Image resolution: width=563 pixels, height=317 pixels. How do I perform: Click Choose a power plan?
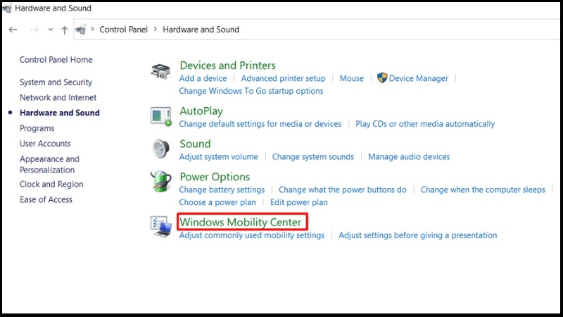pos(217,202)
